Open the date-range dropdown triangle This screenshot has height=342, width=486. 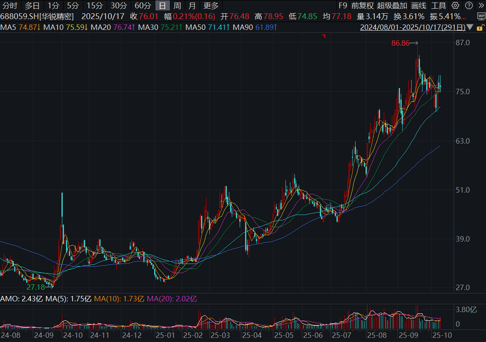click(470, 27)
